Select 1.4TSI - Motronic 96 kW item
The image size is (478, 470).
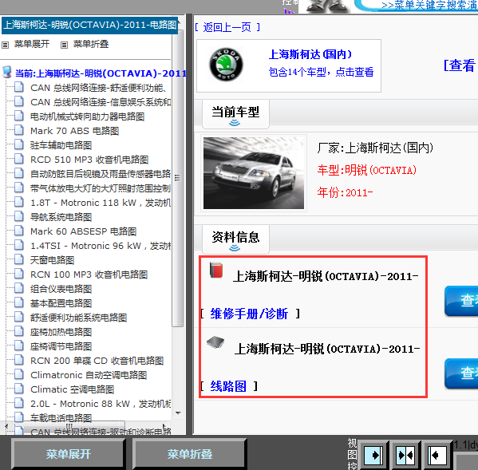(x=101, y=246)
